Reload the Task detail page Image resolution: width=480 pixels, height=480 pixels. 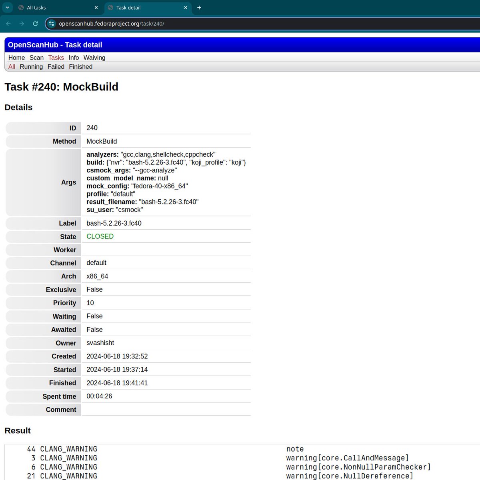click(35, 24)
